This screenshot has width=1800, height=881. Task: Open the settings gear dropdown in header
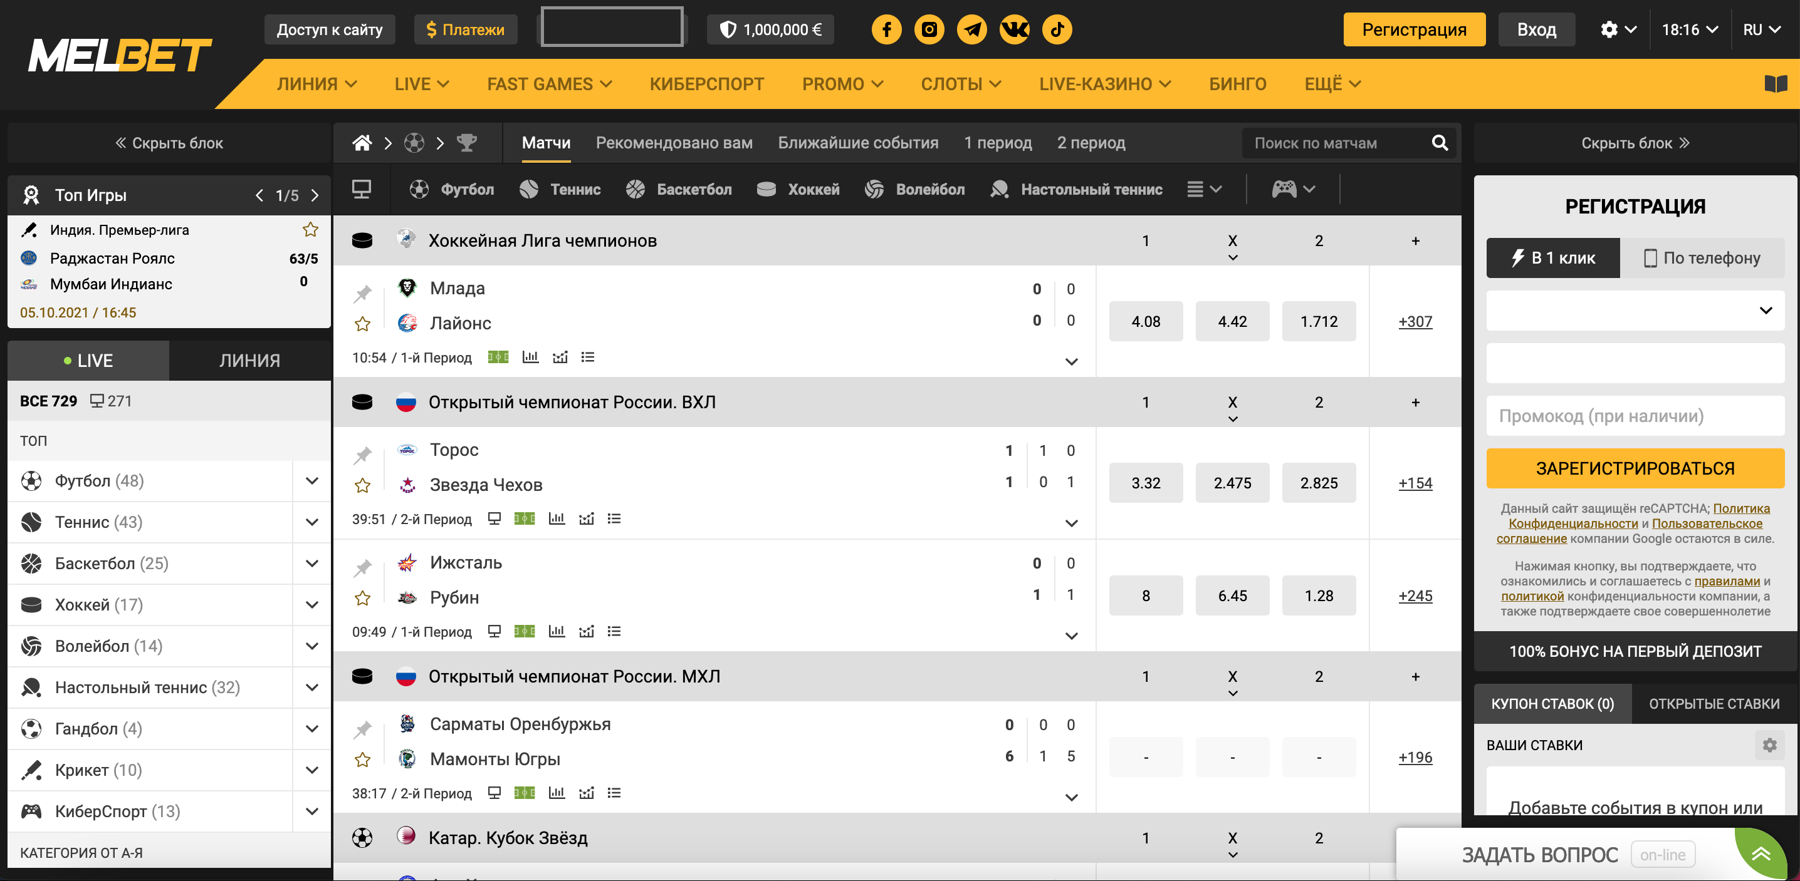point(1618,29)
